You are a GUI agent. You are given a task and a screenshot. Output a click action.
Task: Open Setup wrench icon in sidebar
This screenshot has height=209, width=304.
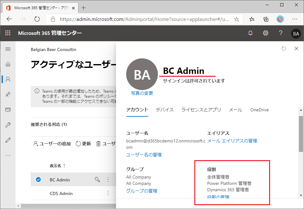pyautogui.click(x=8, y=125)
